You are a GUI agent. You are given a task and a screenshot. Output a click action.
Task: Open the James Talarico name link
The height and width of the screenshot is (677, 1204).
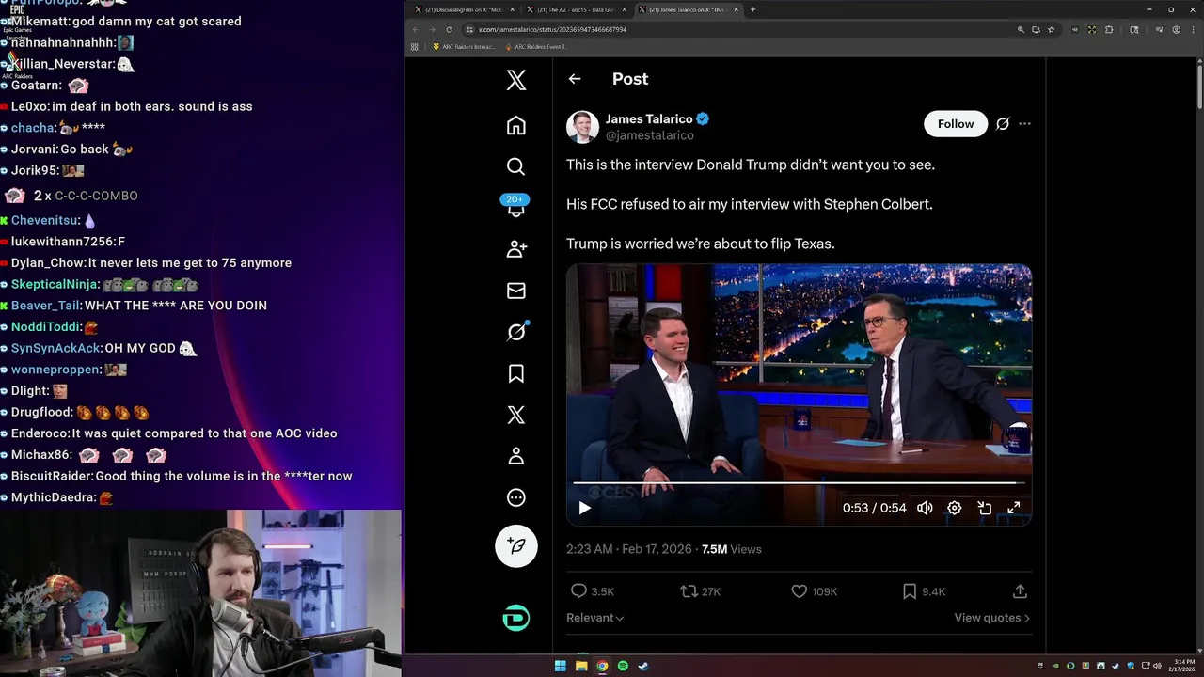(x=649, y=118)
